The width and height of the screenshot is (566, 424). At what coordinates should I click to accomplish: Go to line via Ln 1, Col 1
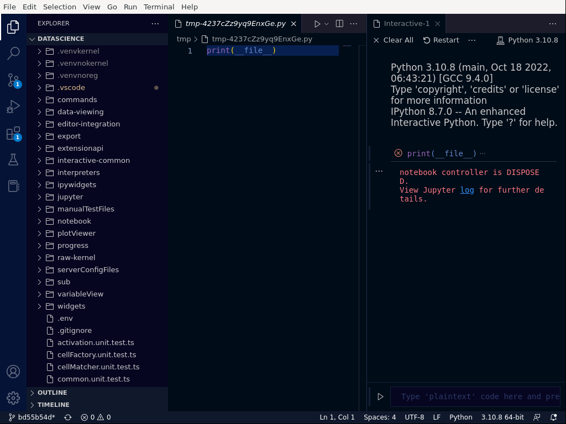[x=337, y=417]
